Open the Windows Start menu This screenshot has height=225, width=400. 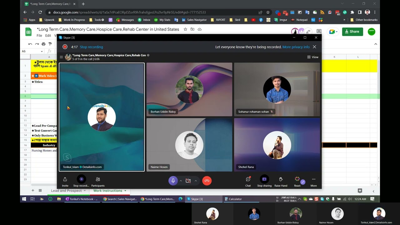(24, 199)
